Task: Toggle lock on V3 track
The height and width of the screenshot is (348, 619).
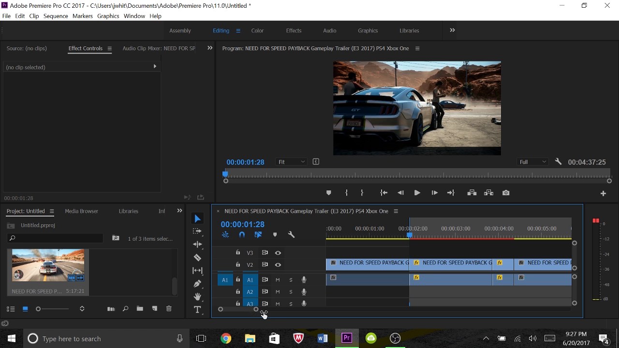Action: [238, 253]
